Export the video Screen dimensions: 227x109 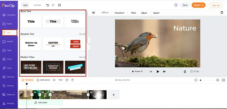198,5
